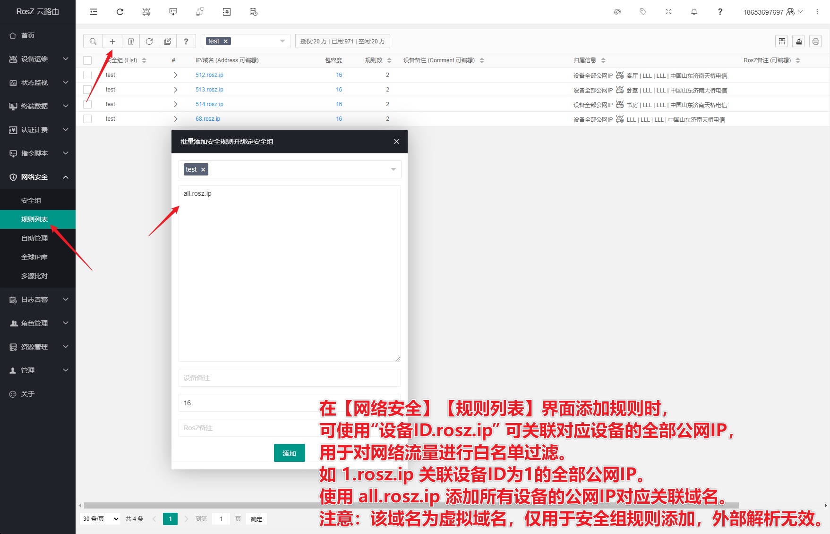830x534 pixels.
Task: Open the search icon above the rules table
Action: coord(93,41)
